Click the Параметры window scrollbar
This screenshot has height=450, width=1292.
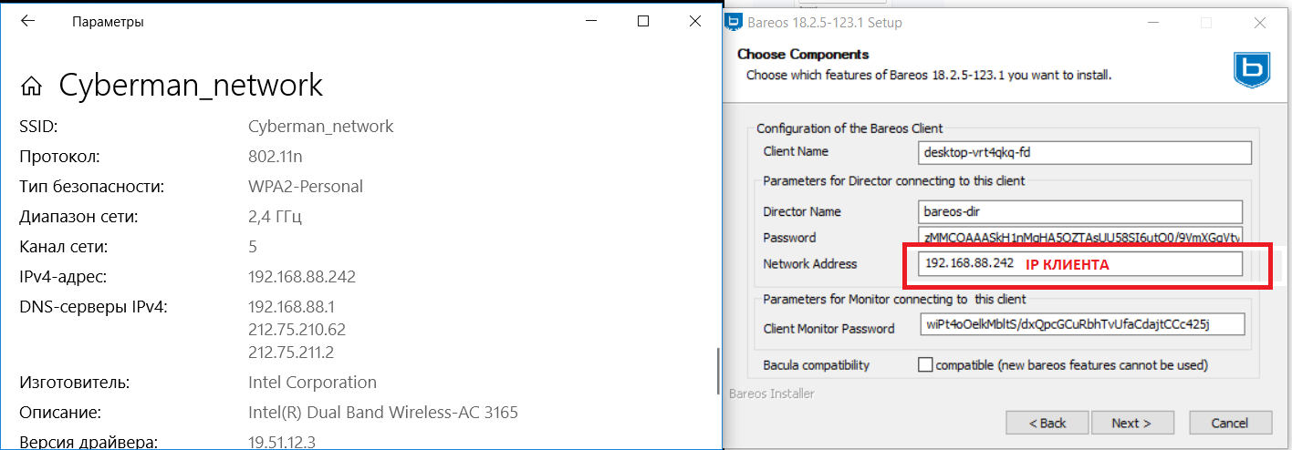(717, 371)
